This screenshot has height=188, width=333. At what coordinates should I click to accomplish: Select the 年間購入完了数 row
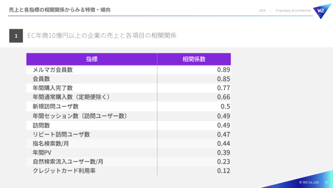(53, 88)
